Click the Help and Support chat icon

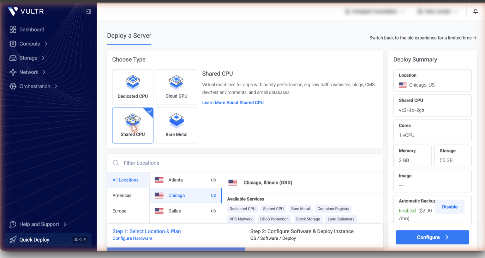click(13, 224)
